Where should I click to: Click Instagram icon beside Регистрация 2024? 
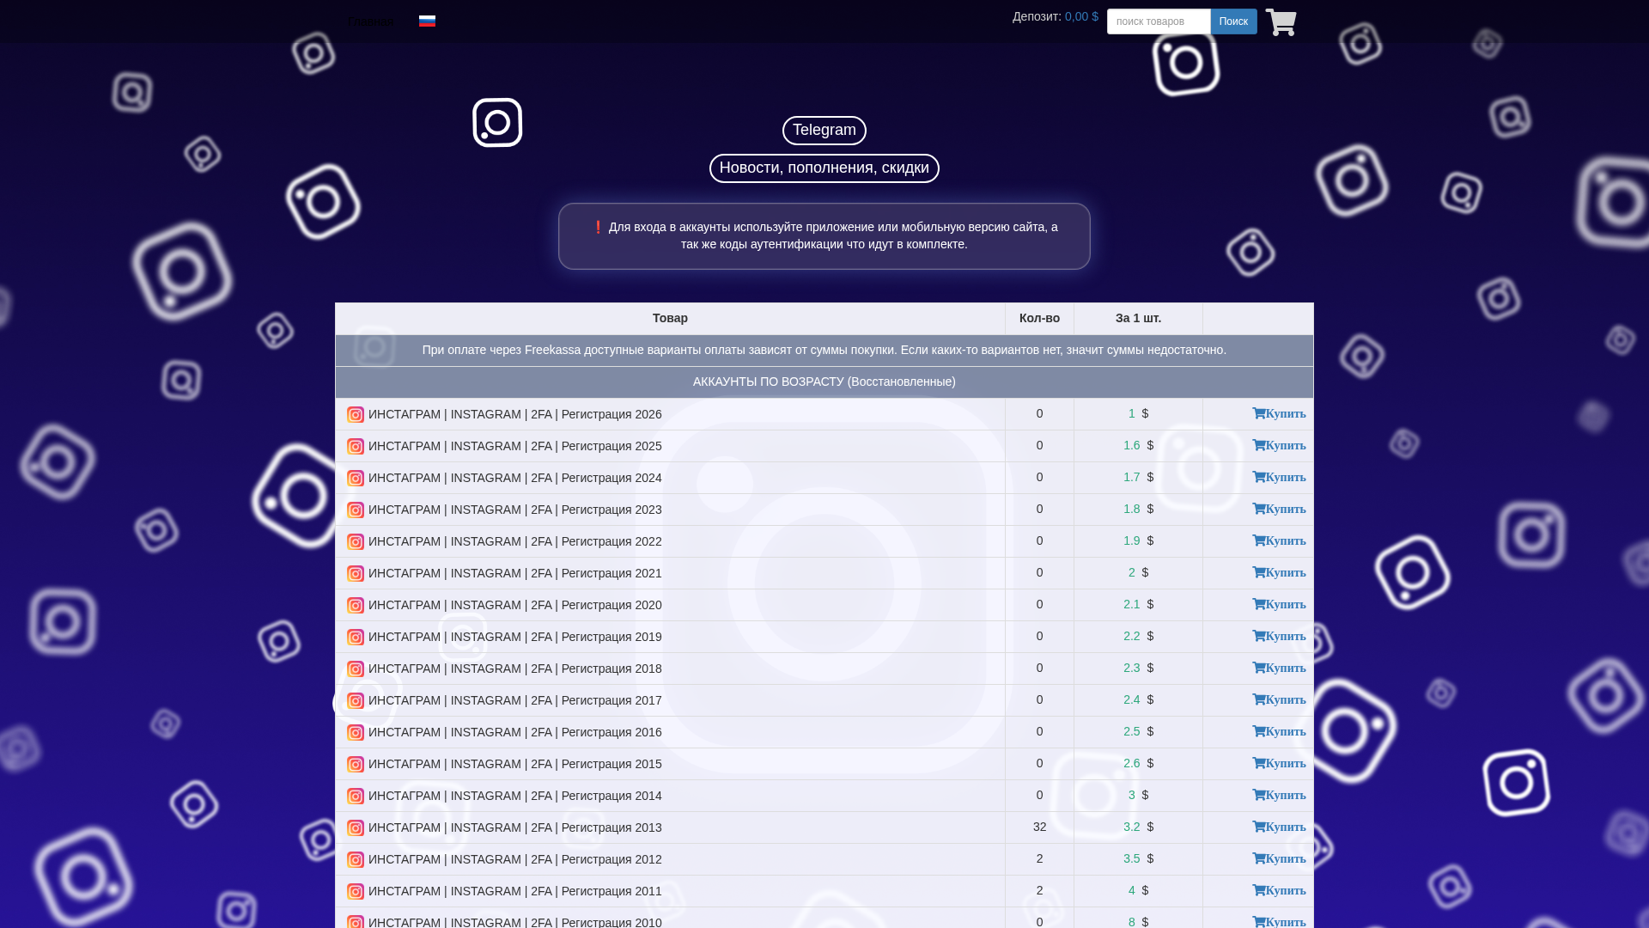coord(356,479)
